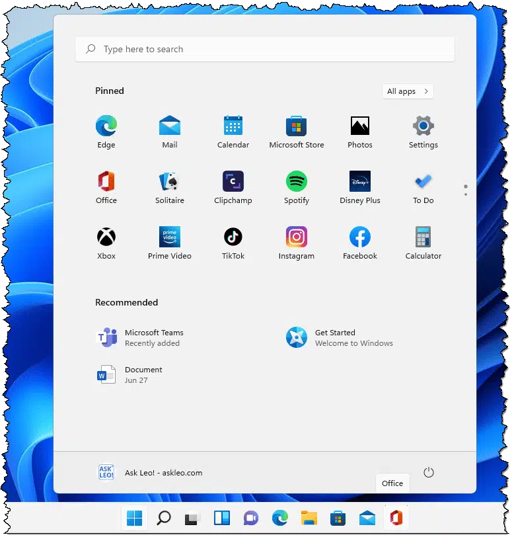The height and width of the screenshot is (537, 514).
Task: Open Widgets panel from taskbar
Action: [x=222, y=518]
